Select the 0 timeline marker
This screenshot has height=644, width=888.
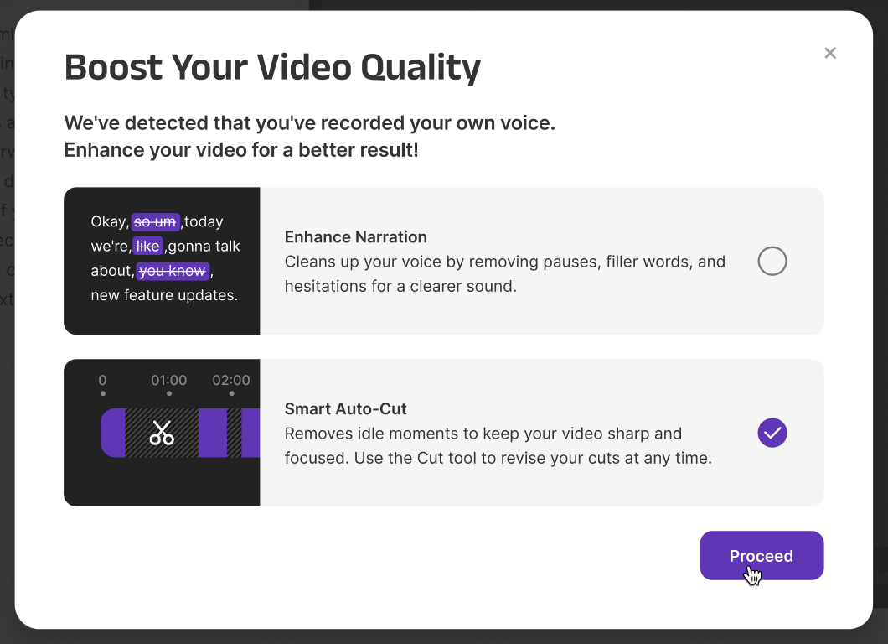click(102, 381)
